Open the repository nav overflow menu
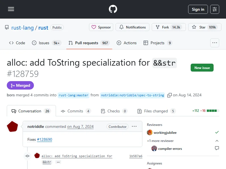Image resolution: width=226 pixels, height=169 pixels. [x=215, y=43]
